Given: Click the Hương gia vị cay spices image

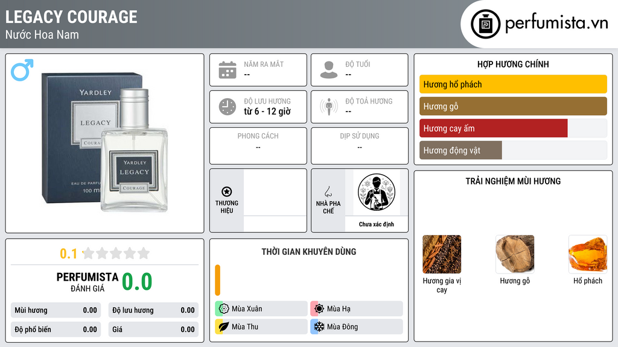Looking at the screenshot, I should point(442,254).
